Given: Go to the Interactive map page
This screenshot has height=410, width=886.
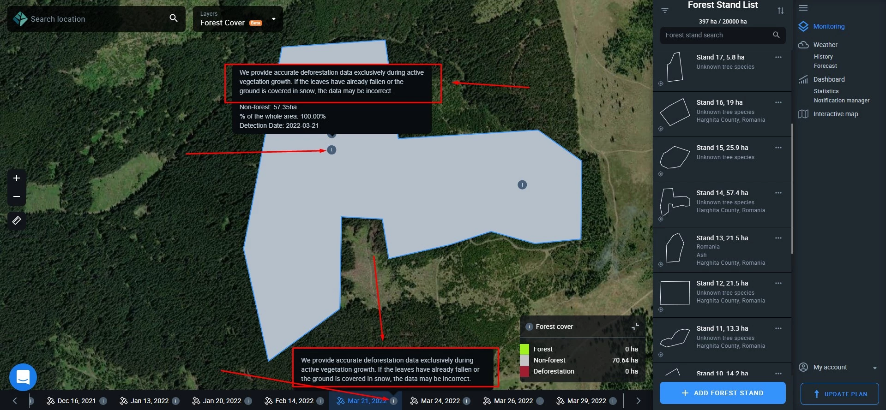Looking at the screenshot, I should point(835,114).
